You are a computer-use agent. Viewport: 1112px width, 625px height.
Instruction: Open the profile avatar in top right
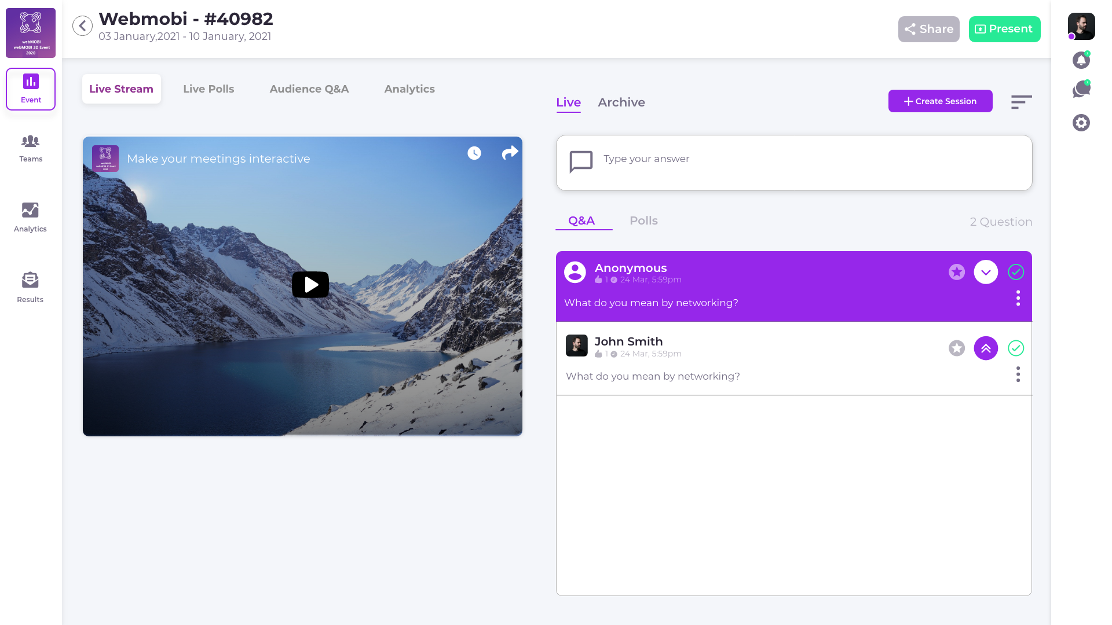(1081, 27)
